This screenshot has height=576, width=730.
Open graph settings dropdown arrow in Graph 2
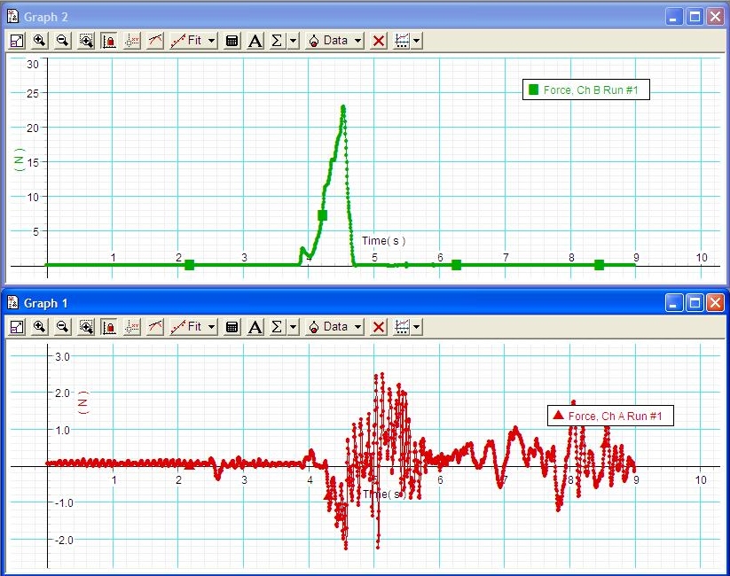click(417, 41)
